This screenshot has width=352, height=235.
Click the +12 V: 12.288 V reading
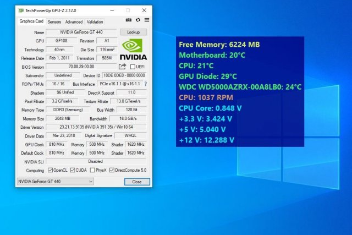pos(207,140)
